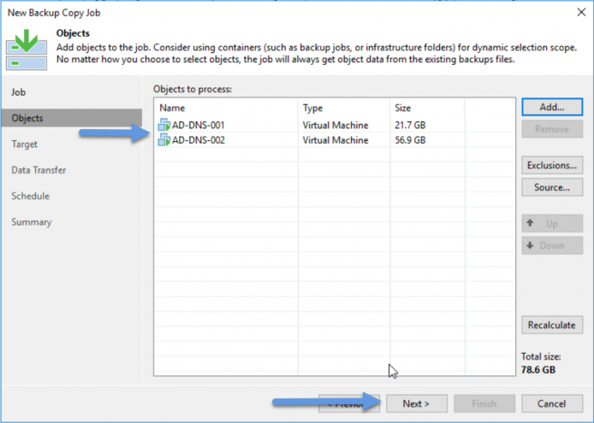Screen dimensions: 594x423
Task: Cancel the backup copy job wizard
Action: pyautogui.click(x=552, y=403)
